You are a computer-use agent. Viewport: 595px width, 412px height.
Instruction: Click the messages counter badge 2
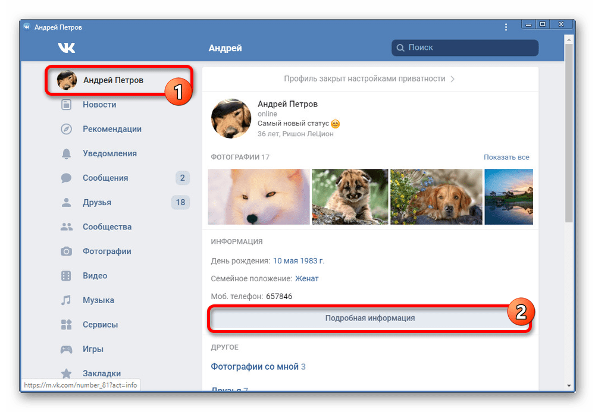click(183, 178)
